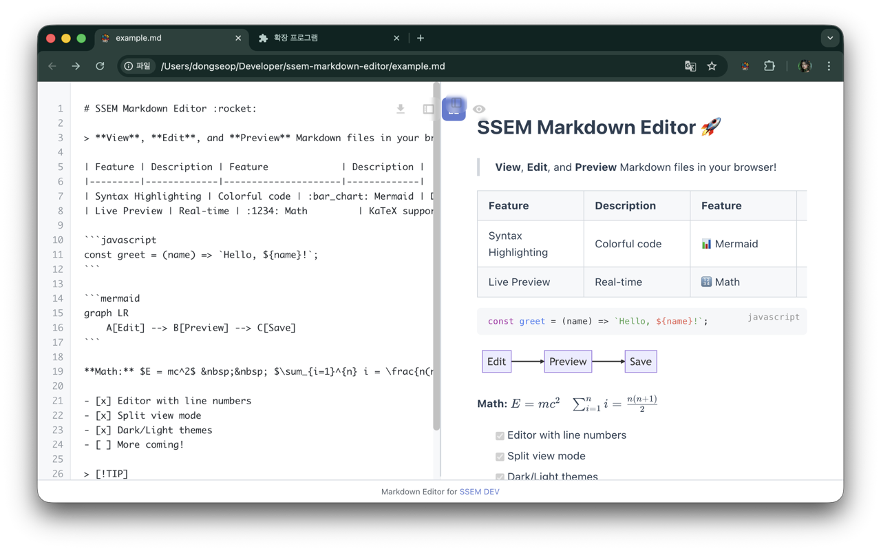Screen dimensions: 881x551
Task: Toggle preview-only mode with eye icon
Action: tap(479, 109)
